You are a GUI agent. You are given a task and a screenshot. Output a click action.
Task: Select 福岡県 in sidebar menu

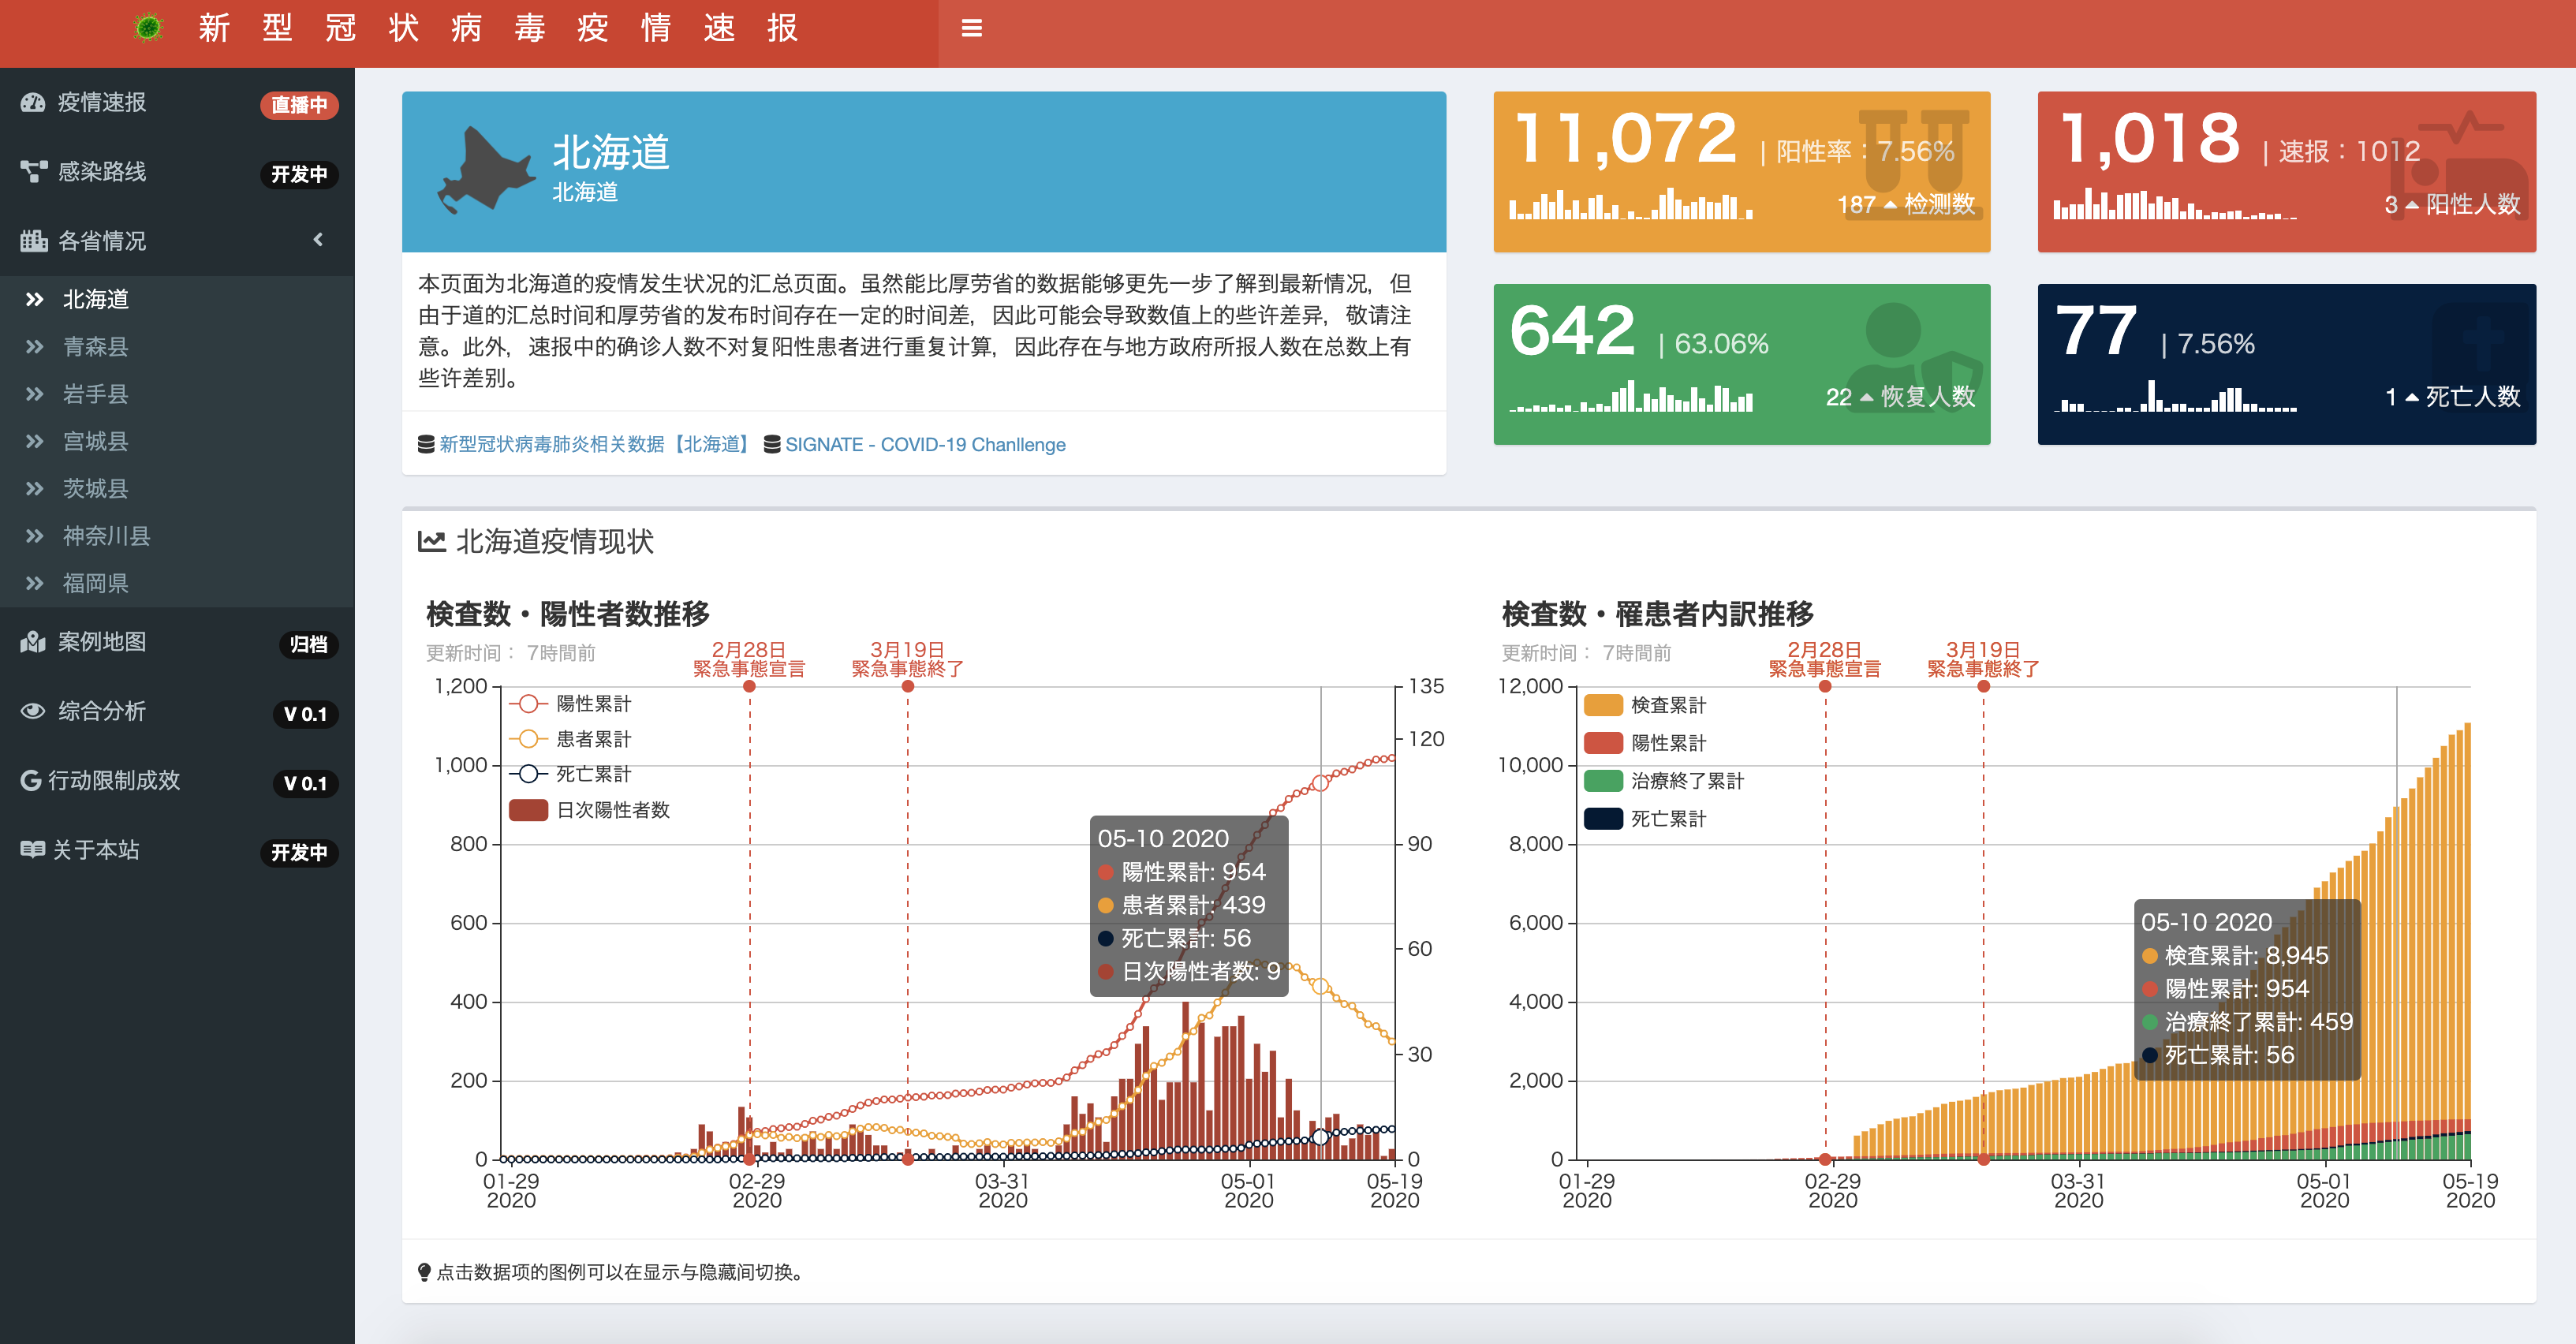point(96,583)
